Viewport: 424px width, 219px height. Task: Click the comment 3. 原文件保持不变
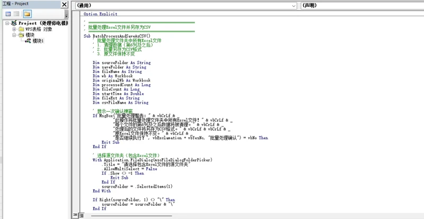[116, 54]
